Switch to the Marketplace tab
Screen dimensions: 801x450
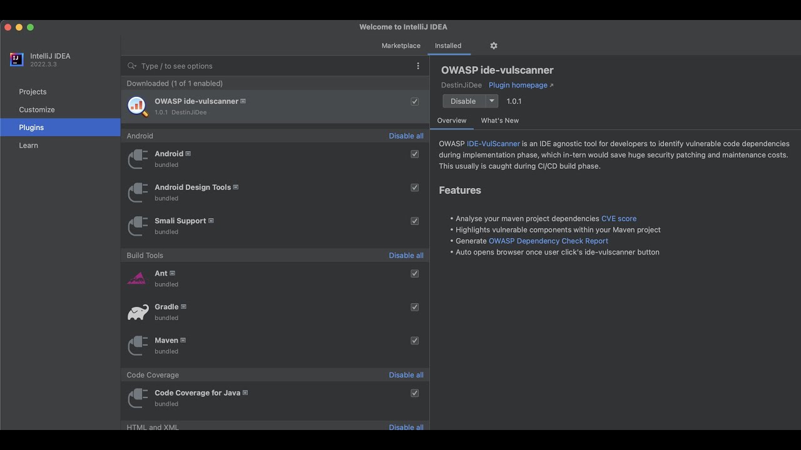[401, 46]
